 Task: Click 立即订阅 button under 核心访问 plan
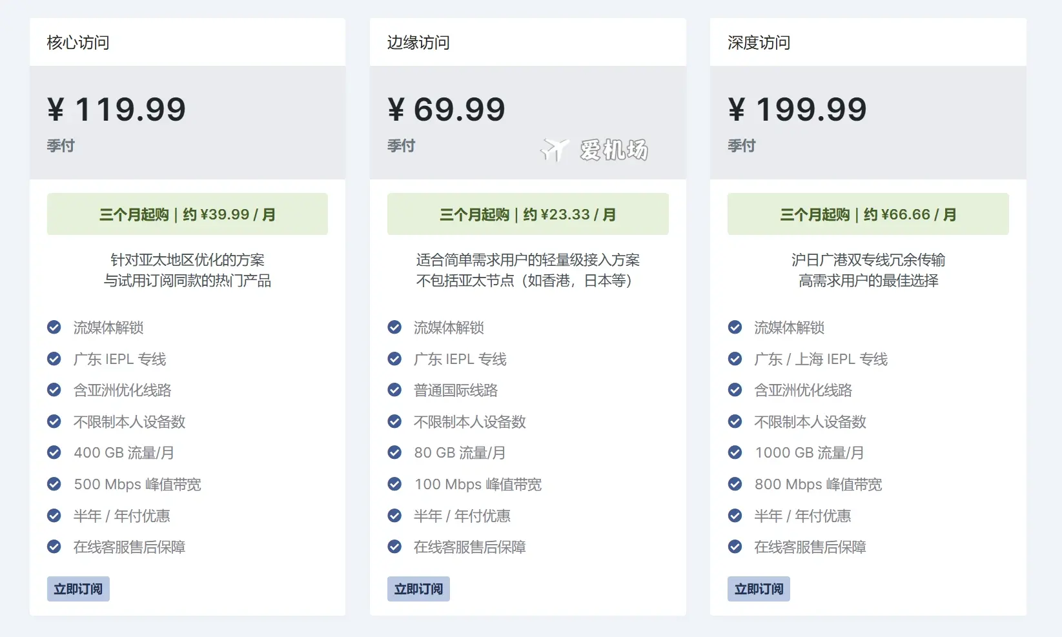click(78, 589)
